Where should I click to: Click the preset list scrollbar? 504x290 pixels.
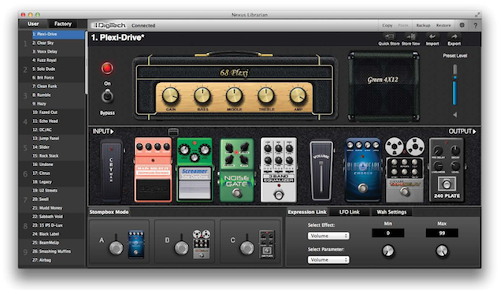pyautogui.click(x=86, y=63)
